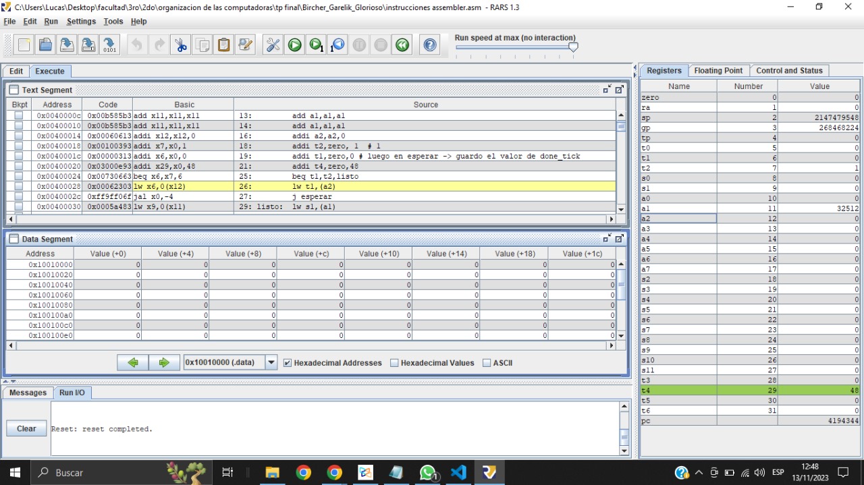Switch to the Messages tab
Viewport: 864px width, 485px height.
pos(28,393)
